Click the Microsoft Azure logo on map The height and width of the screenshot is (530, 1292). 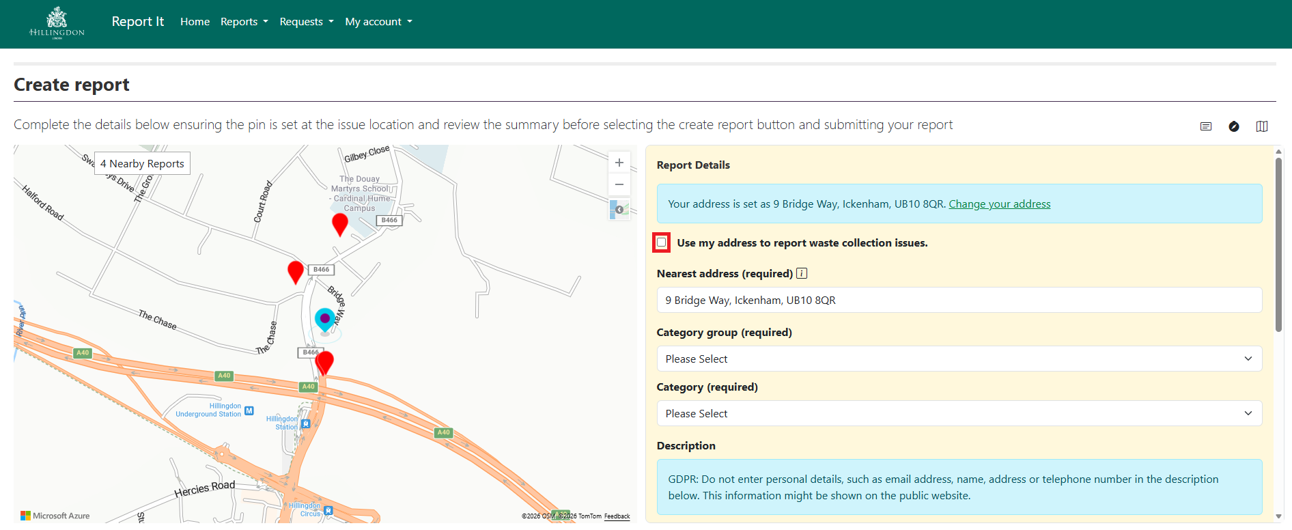point(55,516)
